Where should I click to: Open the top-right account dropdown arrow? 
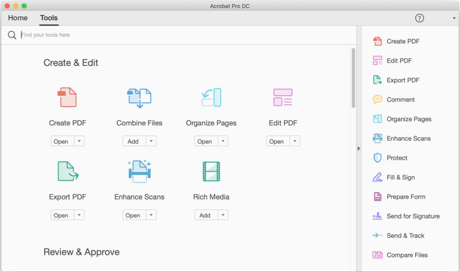click(x=454, y=18)
